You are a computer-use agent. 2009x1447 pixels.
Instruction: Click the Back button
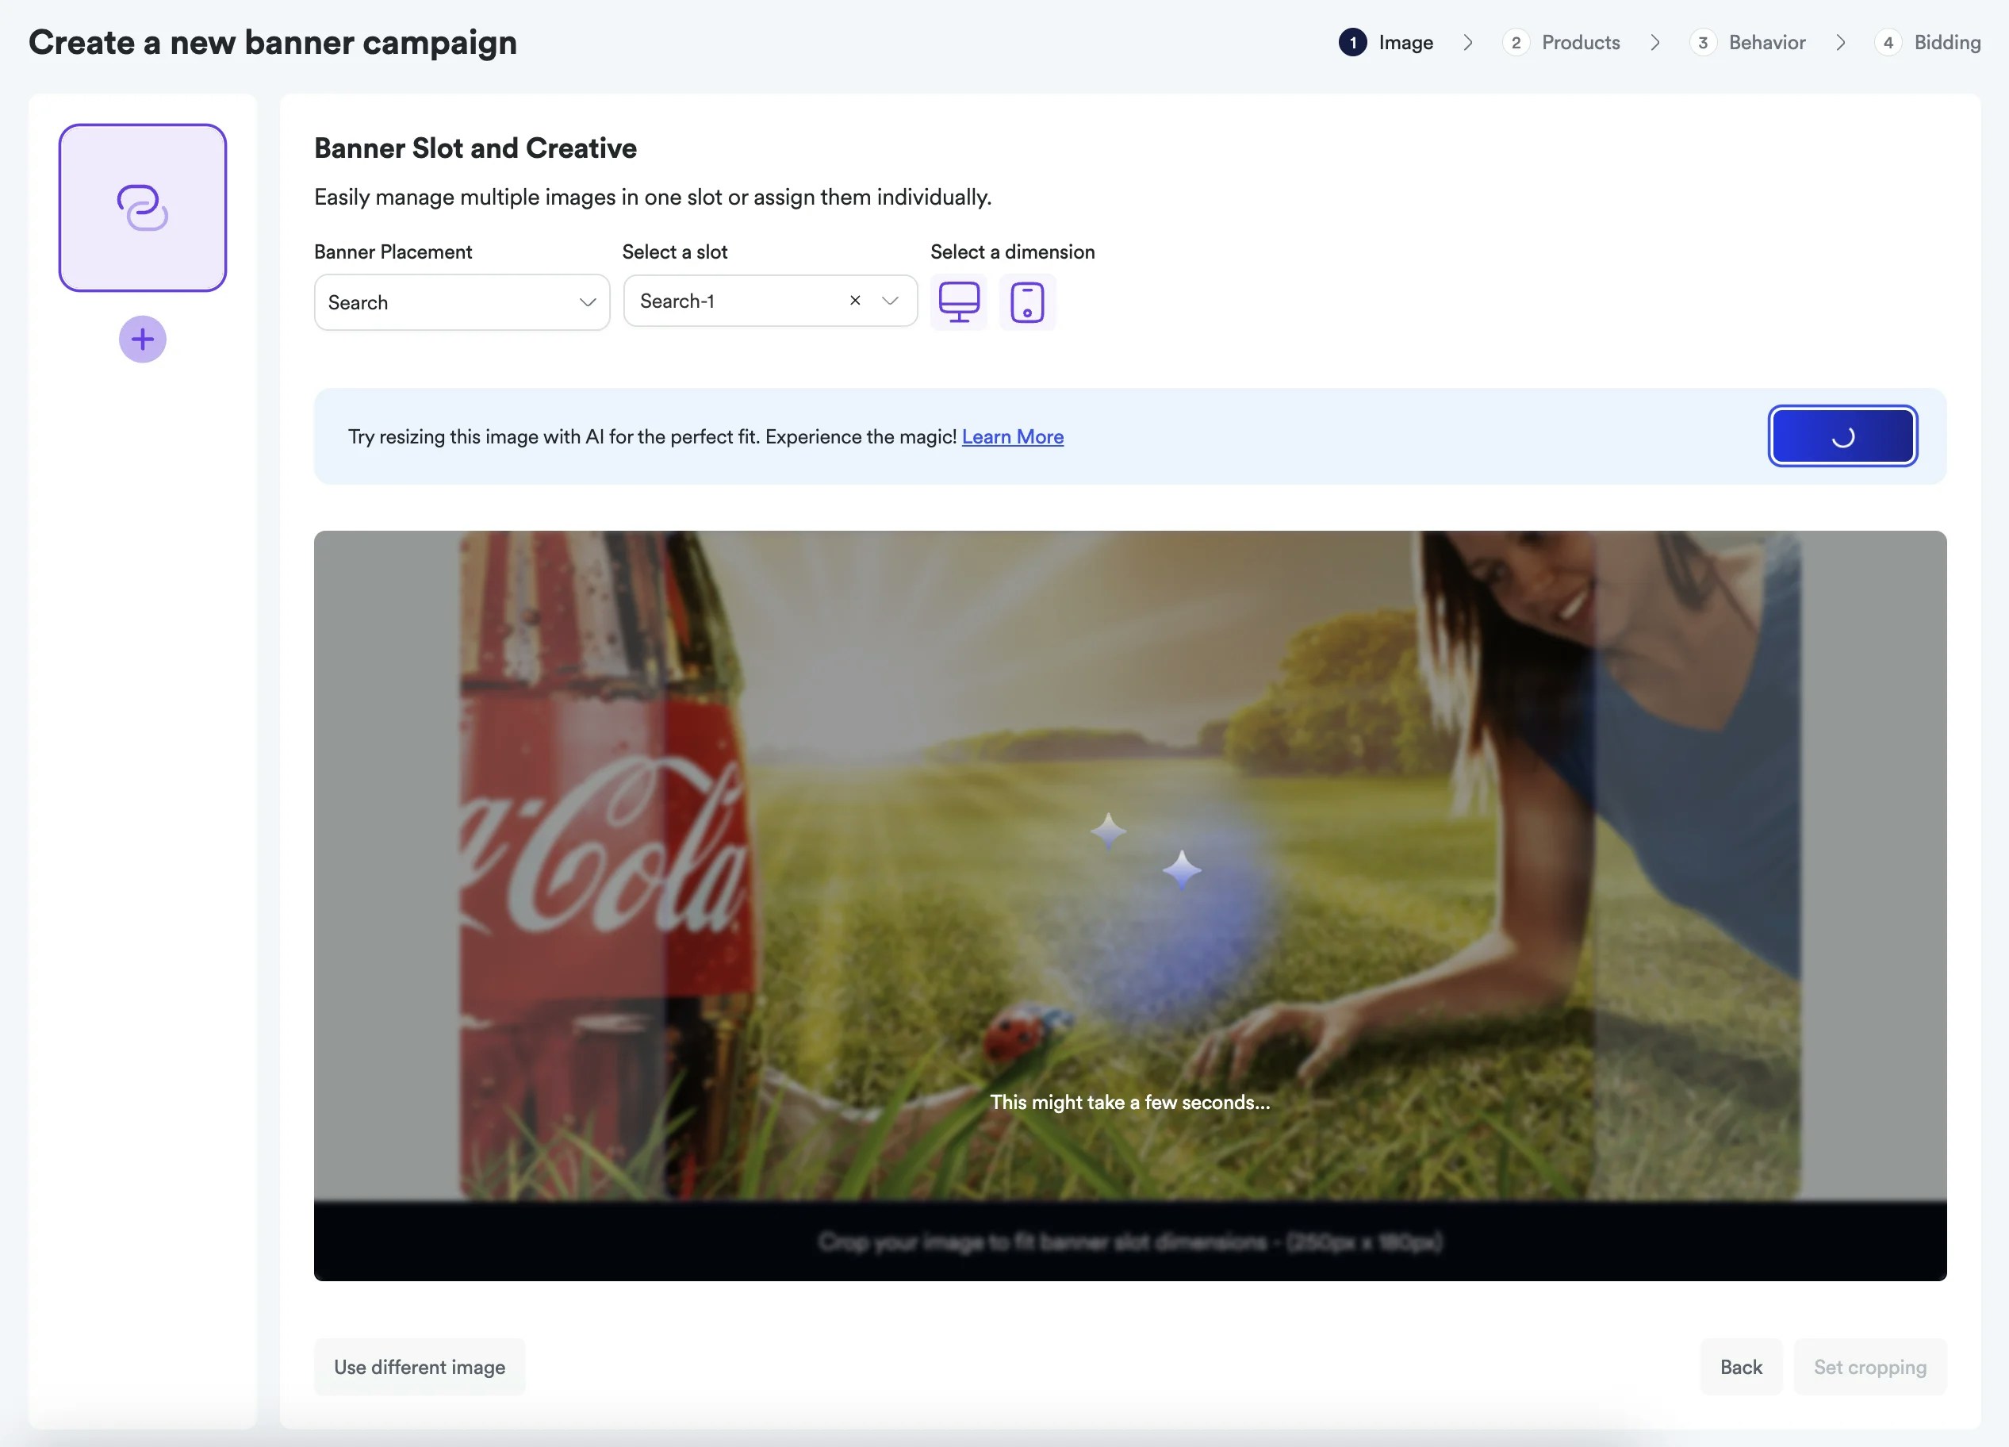1741,1366
